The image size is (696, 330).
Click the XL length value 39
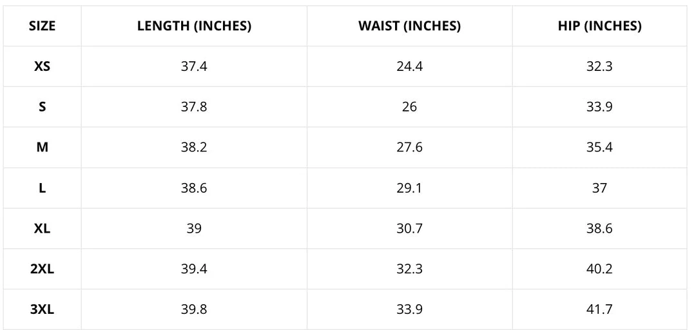(194, 229)
